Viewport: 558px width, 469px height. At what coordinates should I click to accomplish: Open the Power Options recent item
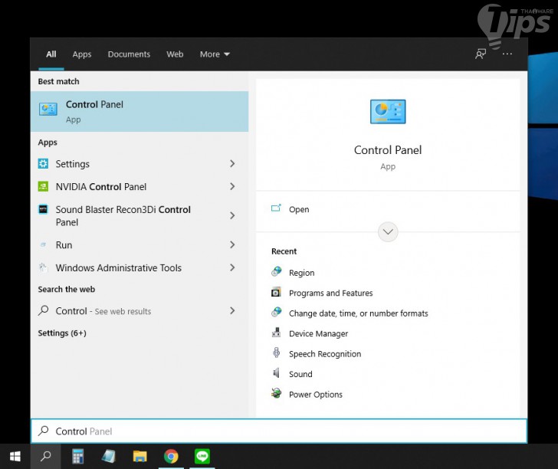coord(315,394)
